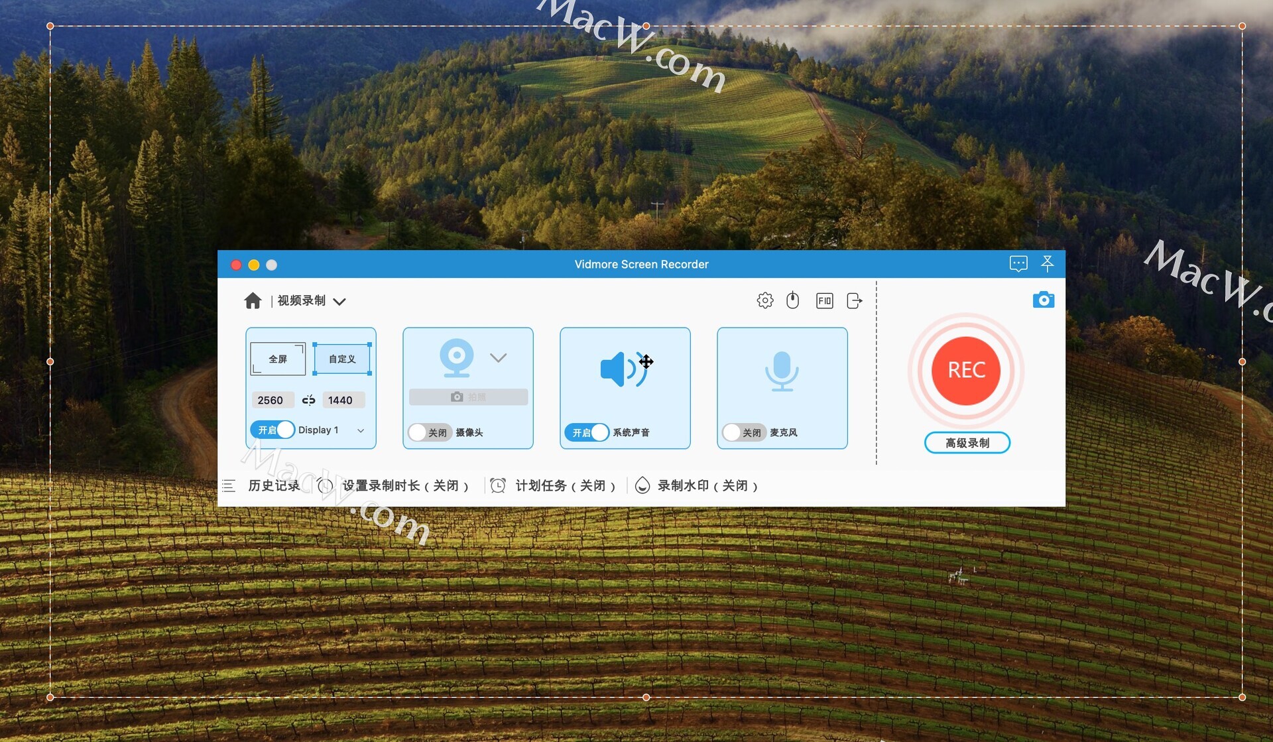Toggle the aspect ratio lock link icon

[308, 400]
